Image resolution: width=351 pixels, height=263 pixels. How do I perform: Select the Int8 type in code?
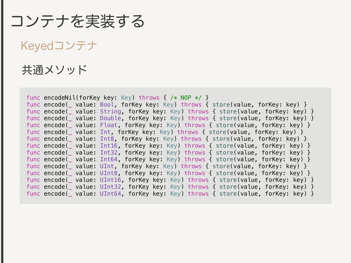107,139
